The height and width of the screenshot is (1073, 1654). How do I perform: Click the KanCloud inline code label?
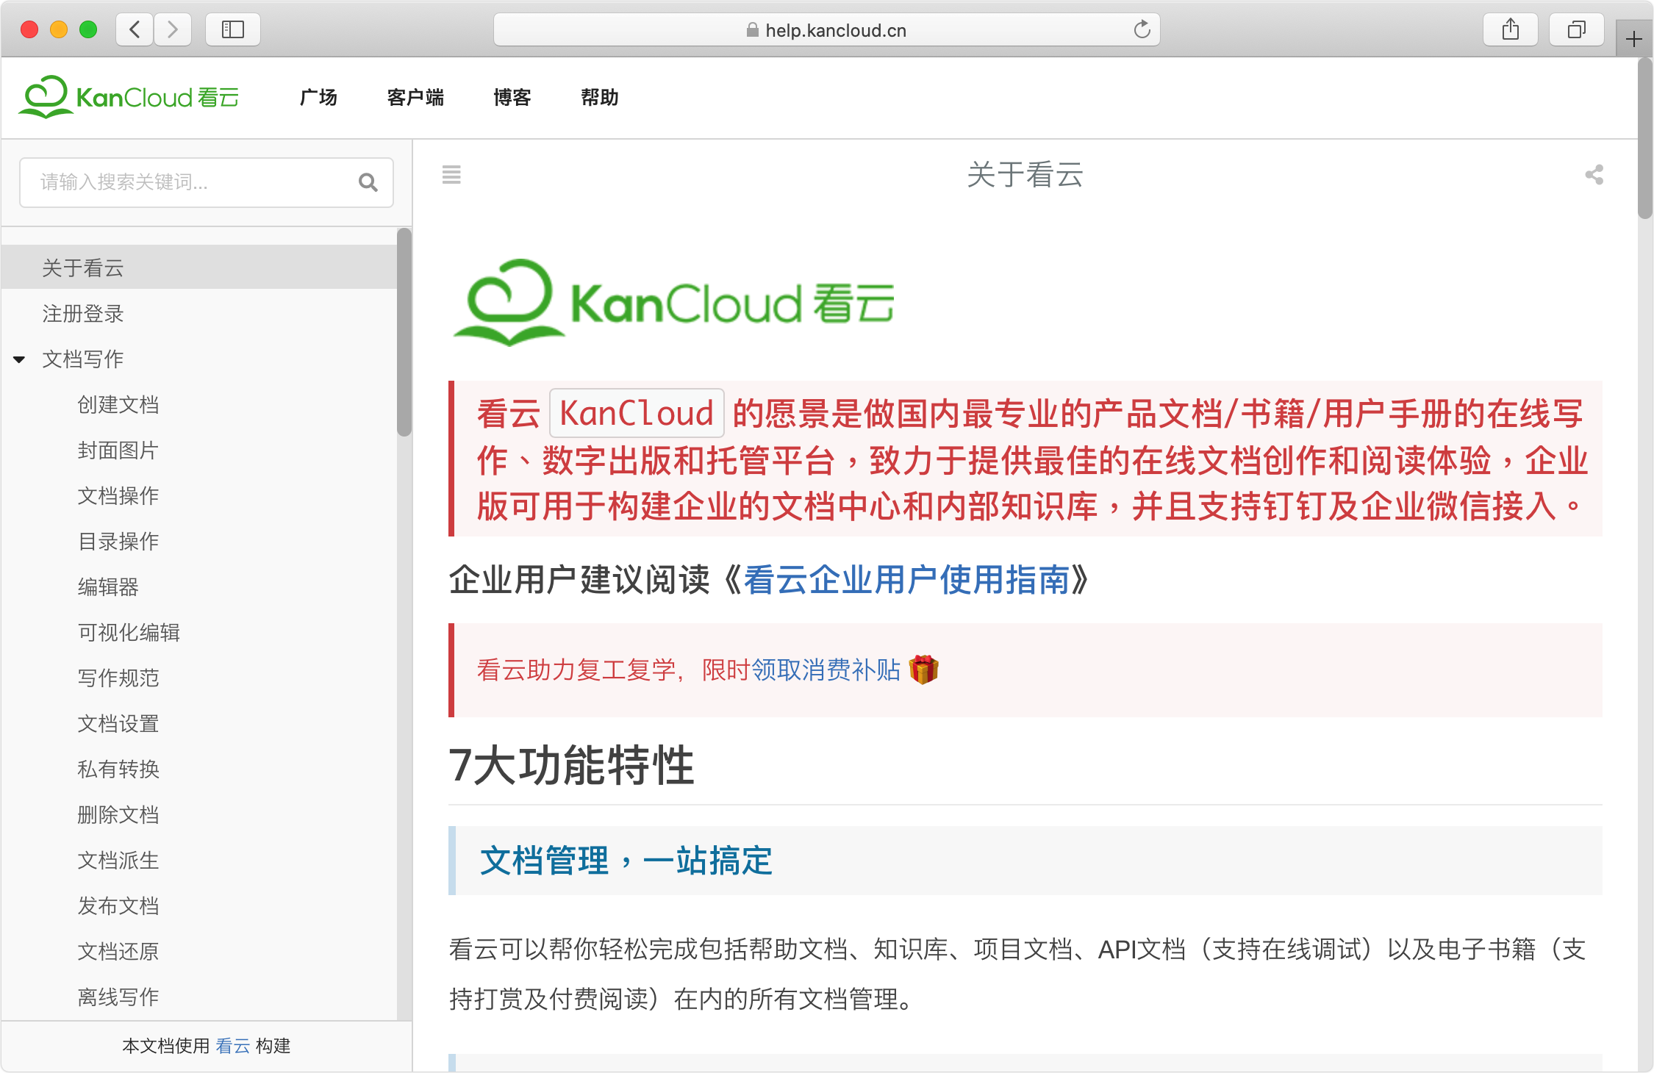(x=637, y=413)
